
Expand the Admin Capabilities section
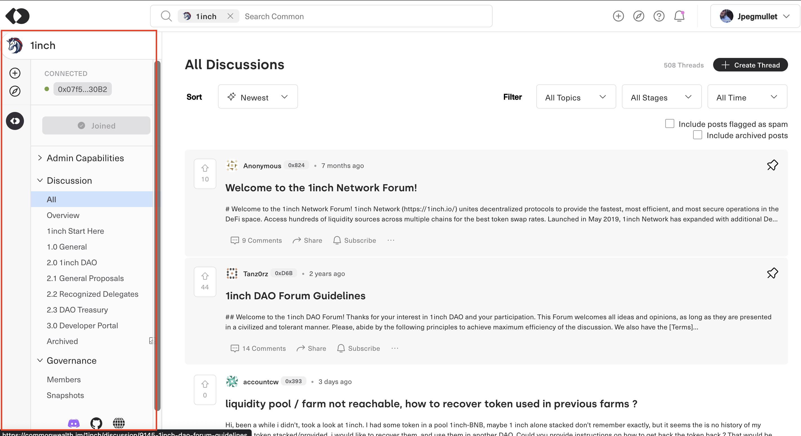[x=85, y=158]
